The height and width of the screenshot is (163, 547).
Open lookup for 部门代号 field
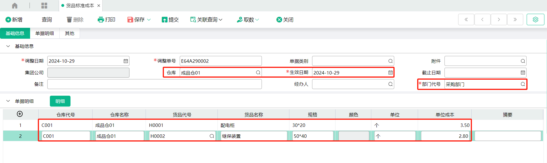523,84
